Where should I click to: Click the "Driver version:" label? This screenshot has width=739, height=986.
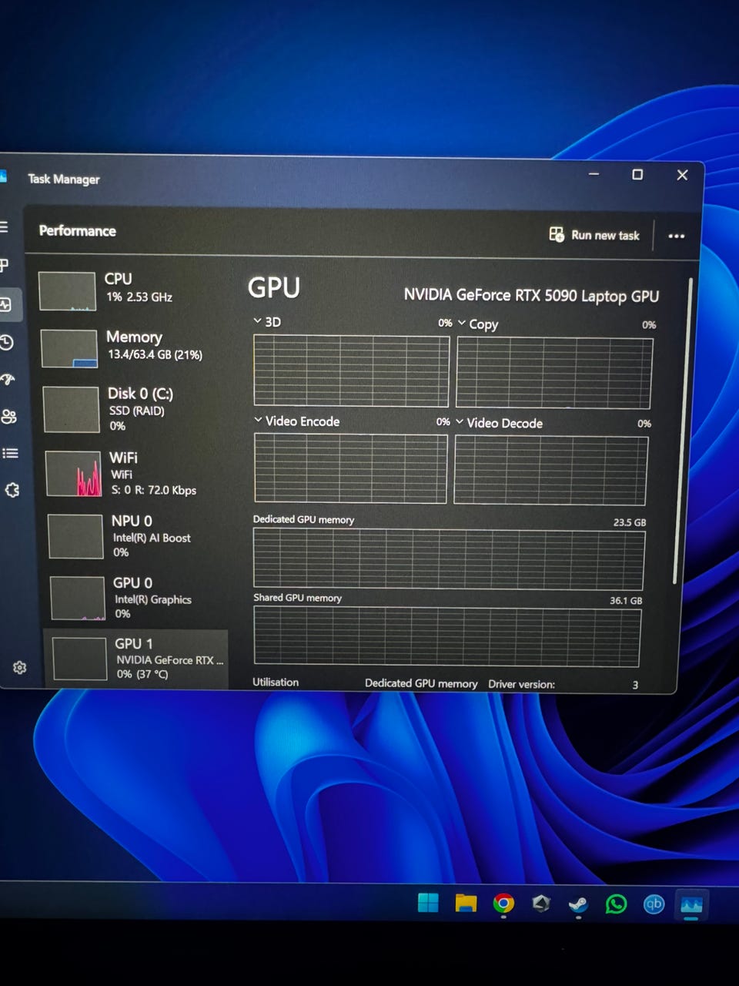pyautogui.click(x=521, y=684)
